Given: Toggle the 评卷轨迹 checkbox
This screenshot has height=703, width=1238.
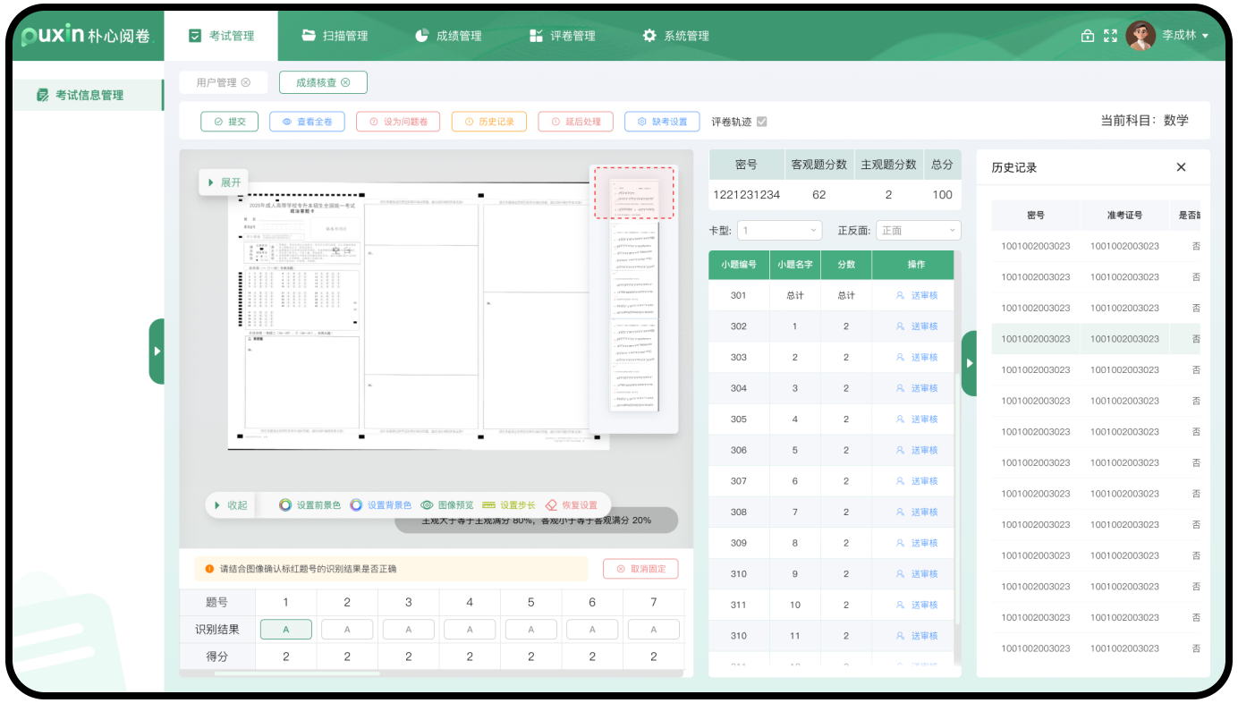Looking at the screenshot, I should tap(762, 122).
